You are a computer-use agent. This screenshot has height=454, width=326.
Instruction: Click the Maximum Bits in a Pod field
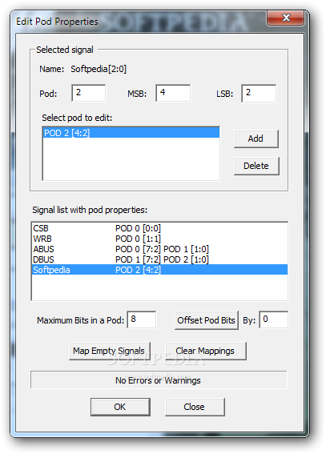[142, 319]
